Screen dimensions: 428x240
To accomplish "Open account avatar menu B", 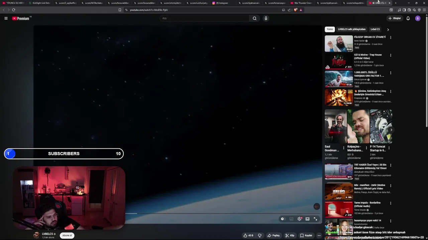I will point(418,18).
